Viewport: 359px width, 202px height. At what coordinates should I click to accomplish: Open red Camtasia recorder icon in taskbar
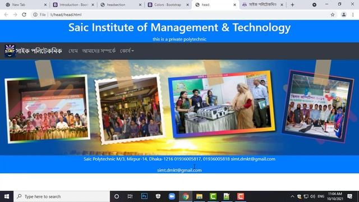coord(241,196)
